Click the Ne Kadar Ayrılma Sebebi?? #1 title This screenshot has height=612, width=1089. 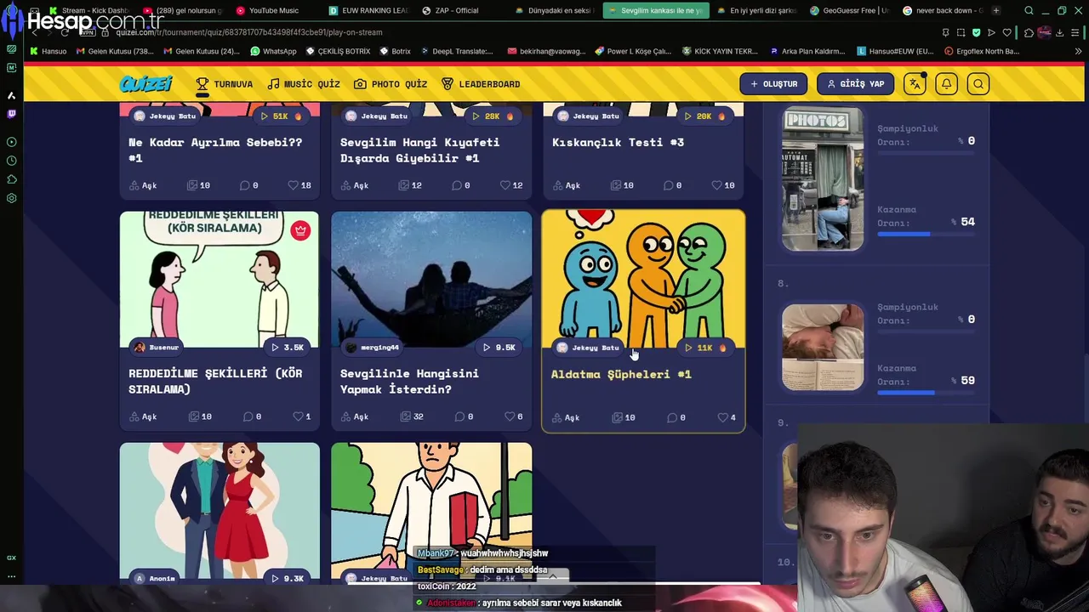(215, 150)
